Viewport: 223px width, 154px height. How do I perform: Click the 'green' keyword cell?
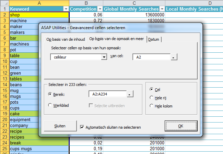click(24, 73)
